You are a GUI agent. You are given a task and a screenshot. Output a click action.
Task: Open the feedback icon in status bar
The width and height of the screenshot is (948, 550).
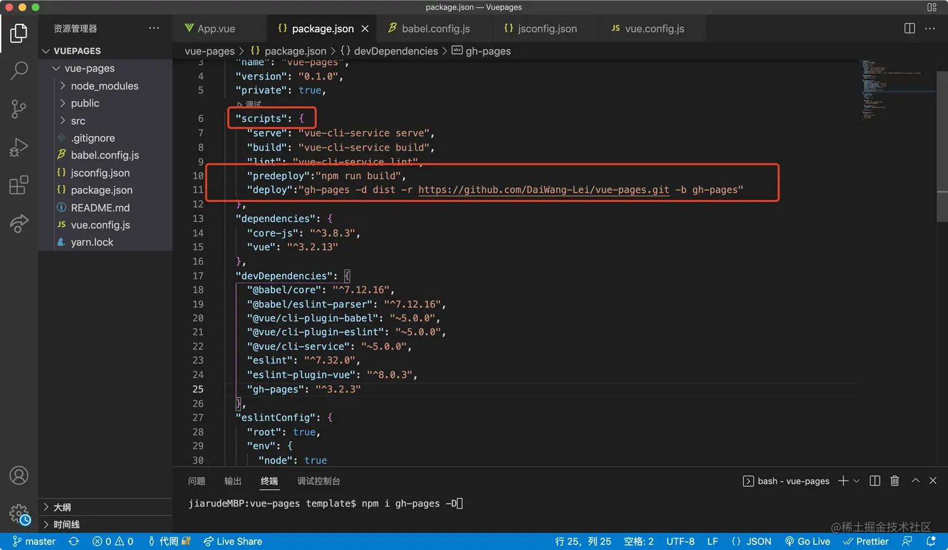click(907, 541)
